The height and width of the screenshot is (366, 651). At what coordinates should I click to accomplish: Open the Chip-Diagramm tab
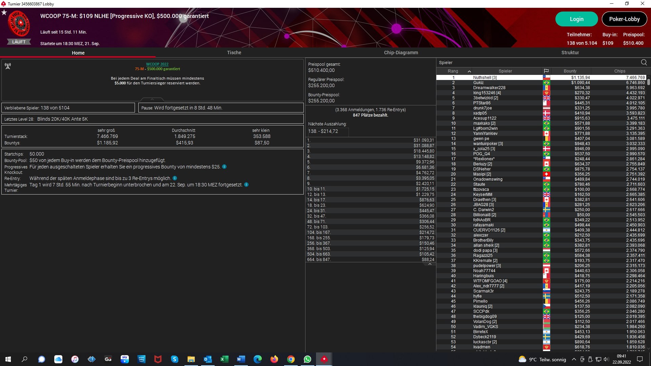click(x=401, y=53)
